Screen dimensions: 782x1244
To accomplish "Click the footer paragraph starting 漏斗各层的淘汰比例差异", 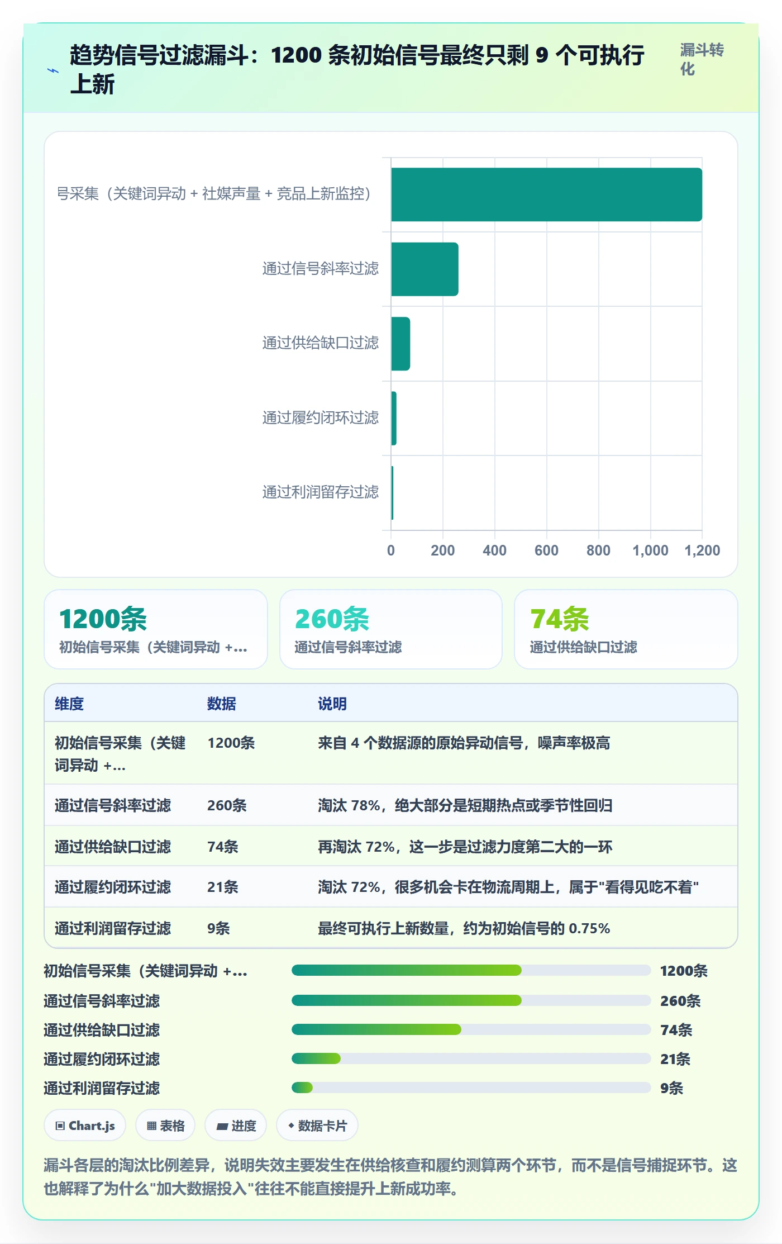I will pyautogui.click(x=390, y=1177).
